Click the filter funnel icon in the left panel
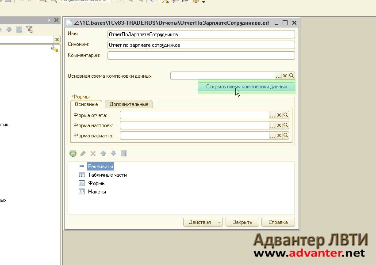Viewport: 376px width, 265px height. pyautogui.click(x=29, y=30)
